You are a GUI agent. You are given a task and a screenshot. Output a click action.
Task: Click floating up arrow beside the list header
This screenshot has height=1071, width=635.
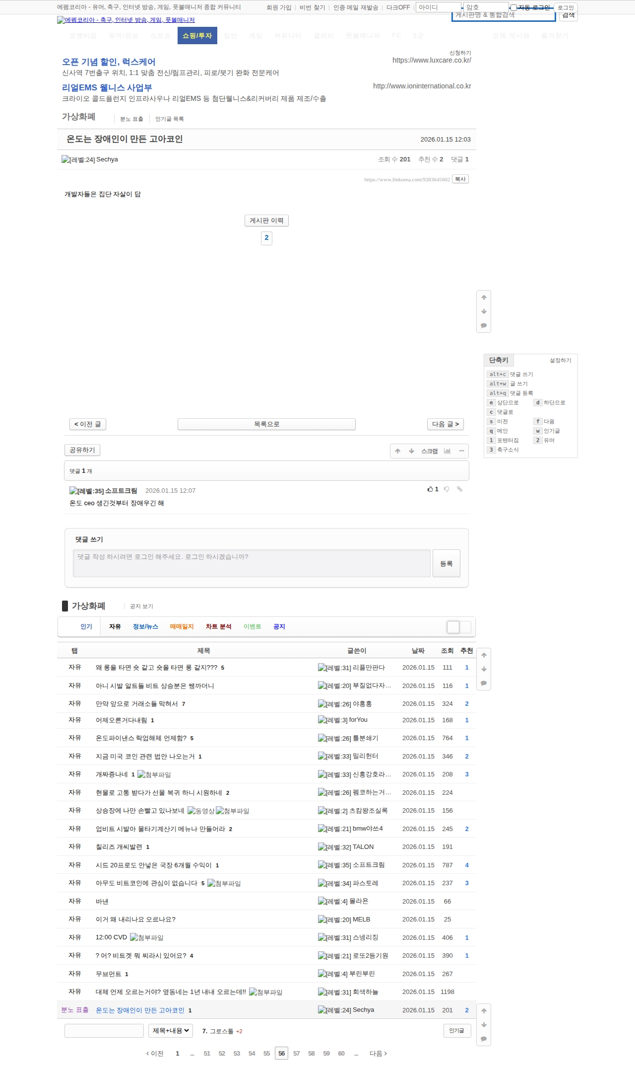tap(484, 655)
